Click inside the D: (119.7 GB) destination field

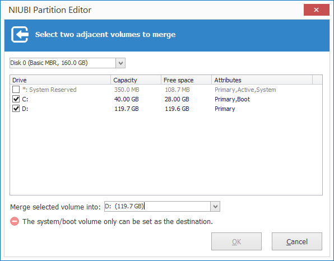[157, 207]
